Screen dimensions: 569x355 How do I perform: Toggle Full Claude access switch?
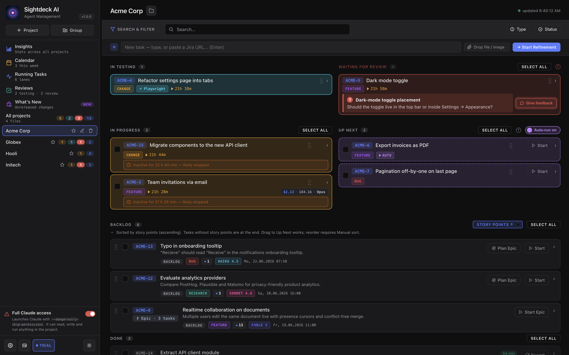coord(90,314)
